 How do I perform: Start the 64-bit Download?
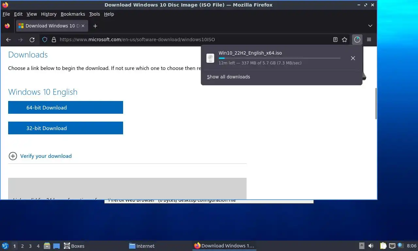click(66, 108)
